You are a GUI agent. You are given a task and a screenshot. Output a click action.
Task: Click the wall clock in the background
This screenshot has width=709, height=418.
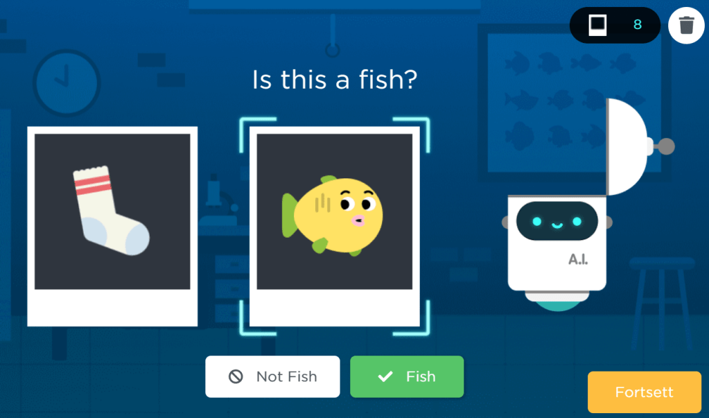coord(67,82)
